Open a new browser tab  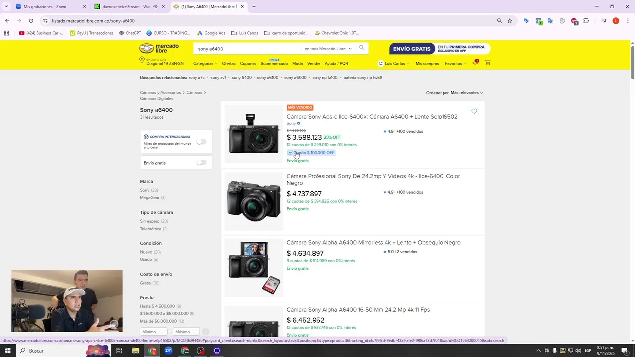coord(254,7)
